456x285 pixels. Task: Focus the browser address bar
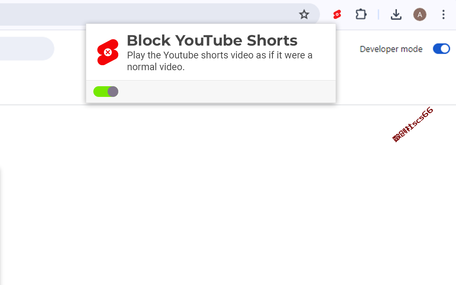pyautogui.click(x=146, y=15)
